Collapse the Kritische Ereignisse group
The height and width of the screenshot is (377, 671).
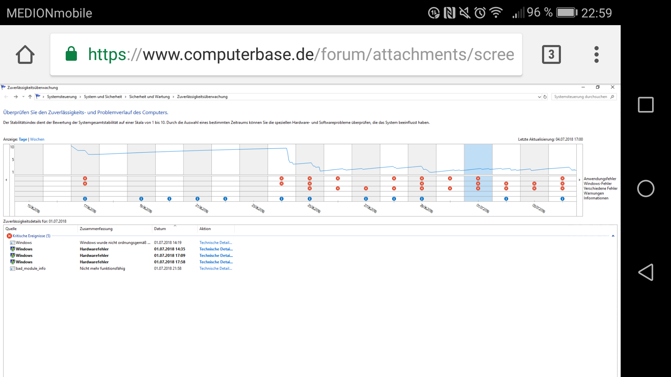613,236
